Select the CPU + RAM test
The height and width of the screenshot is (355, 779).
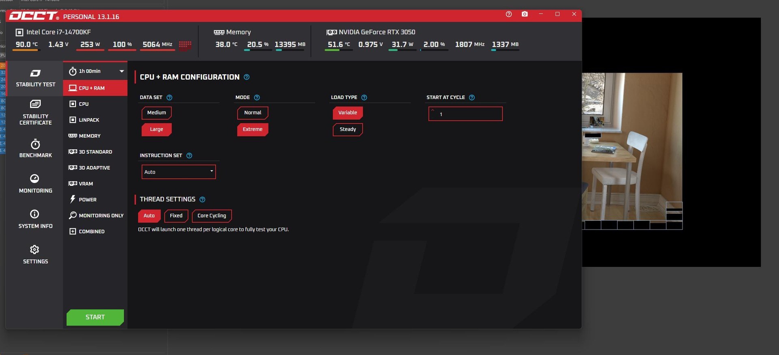[95, 88]
